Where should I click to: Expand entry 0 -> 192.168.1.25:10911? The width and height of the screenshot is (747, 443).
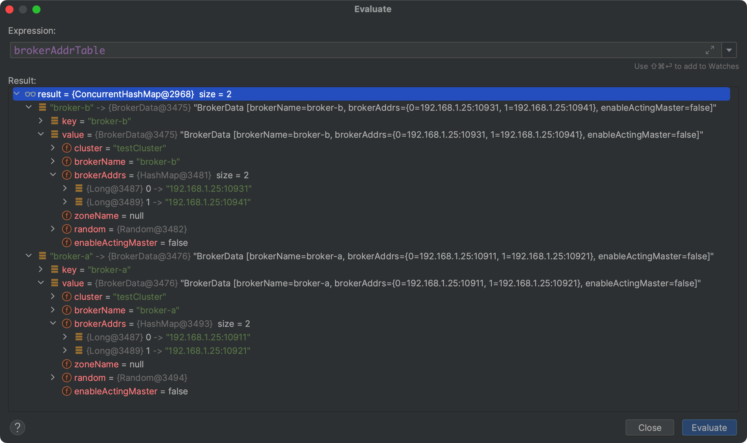[65, 337]
